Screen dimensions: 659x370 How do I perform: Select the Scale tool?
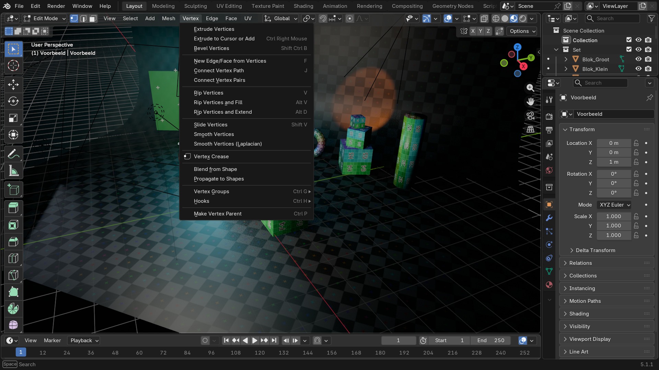pos(13,118)
